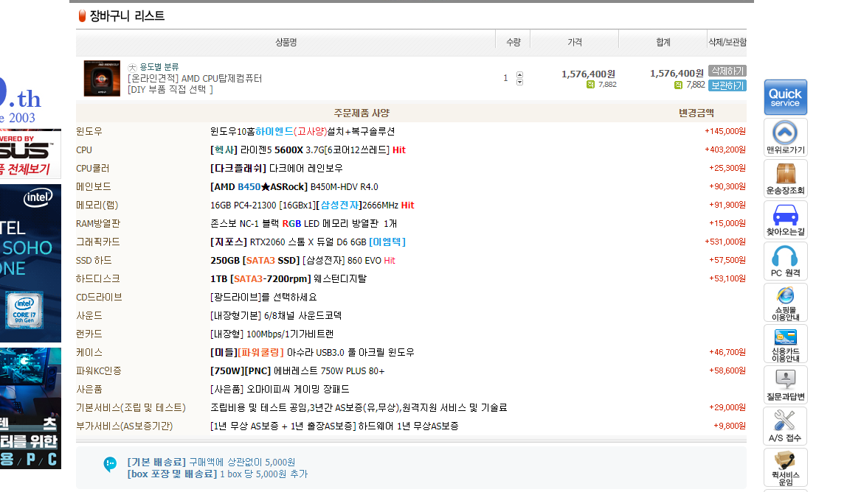
Task: Open the AMD CPU탑제컴퓨터 product link
Action: (x=195, y=79)
